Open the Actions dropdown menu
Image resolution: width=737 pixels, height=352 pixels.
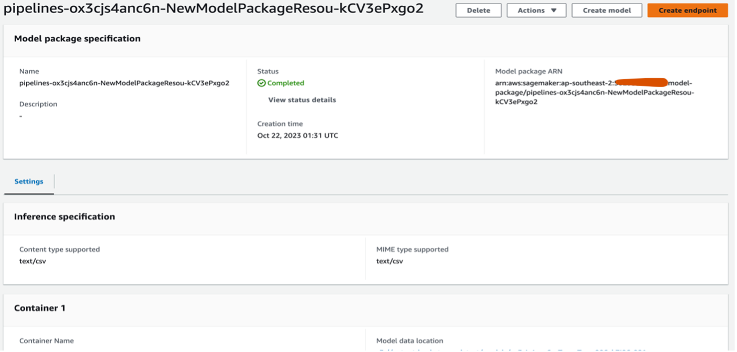pos(536,10)
